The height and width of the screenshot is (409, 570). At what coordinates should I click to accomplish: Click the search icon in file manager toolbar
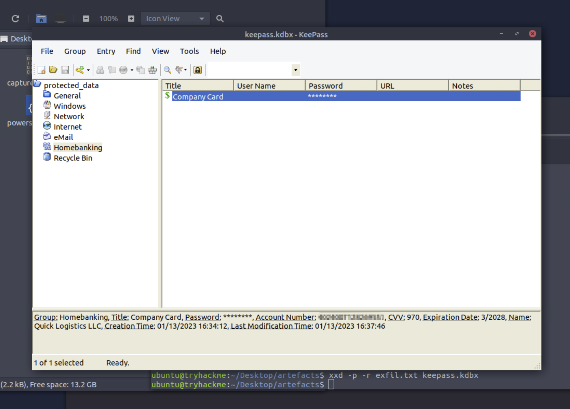tap(220, 19)
